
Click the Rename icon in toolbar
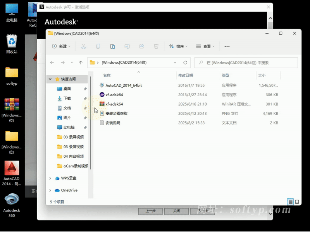coord(127,46)
